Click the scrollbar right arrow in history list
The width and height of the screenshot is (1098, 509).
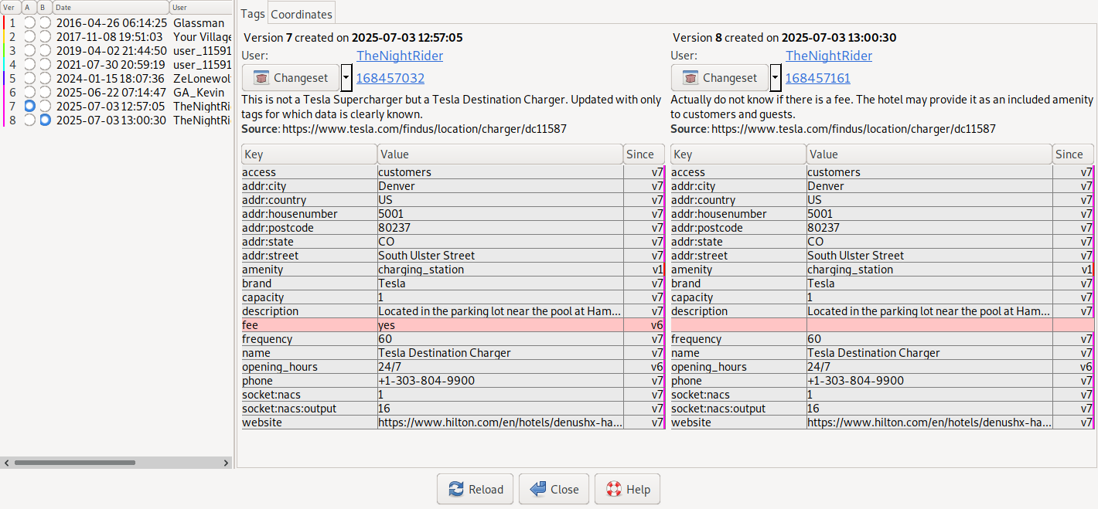tap(227, 463)
